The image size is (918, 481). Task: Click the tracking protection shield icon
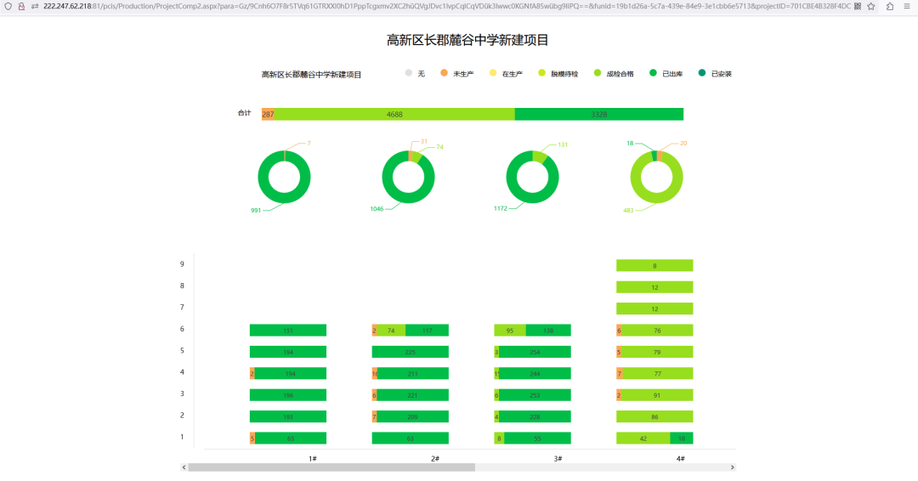(x=8, y=6)
